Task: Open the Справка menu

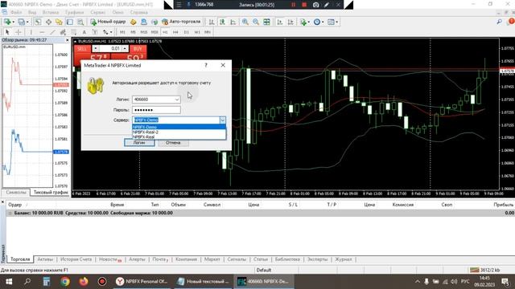Action: click(138, 13)
